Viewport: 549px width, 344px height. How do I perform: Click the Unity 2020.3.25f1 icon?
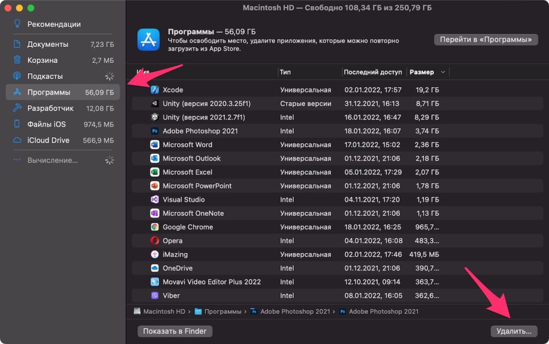(x=155, y=103)
